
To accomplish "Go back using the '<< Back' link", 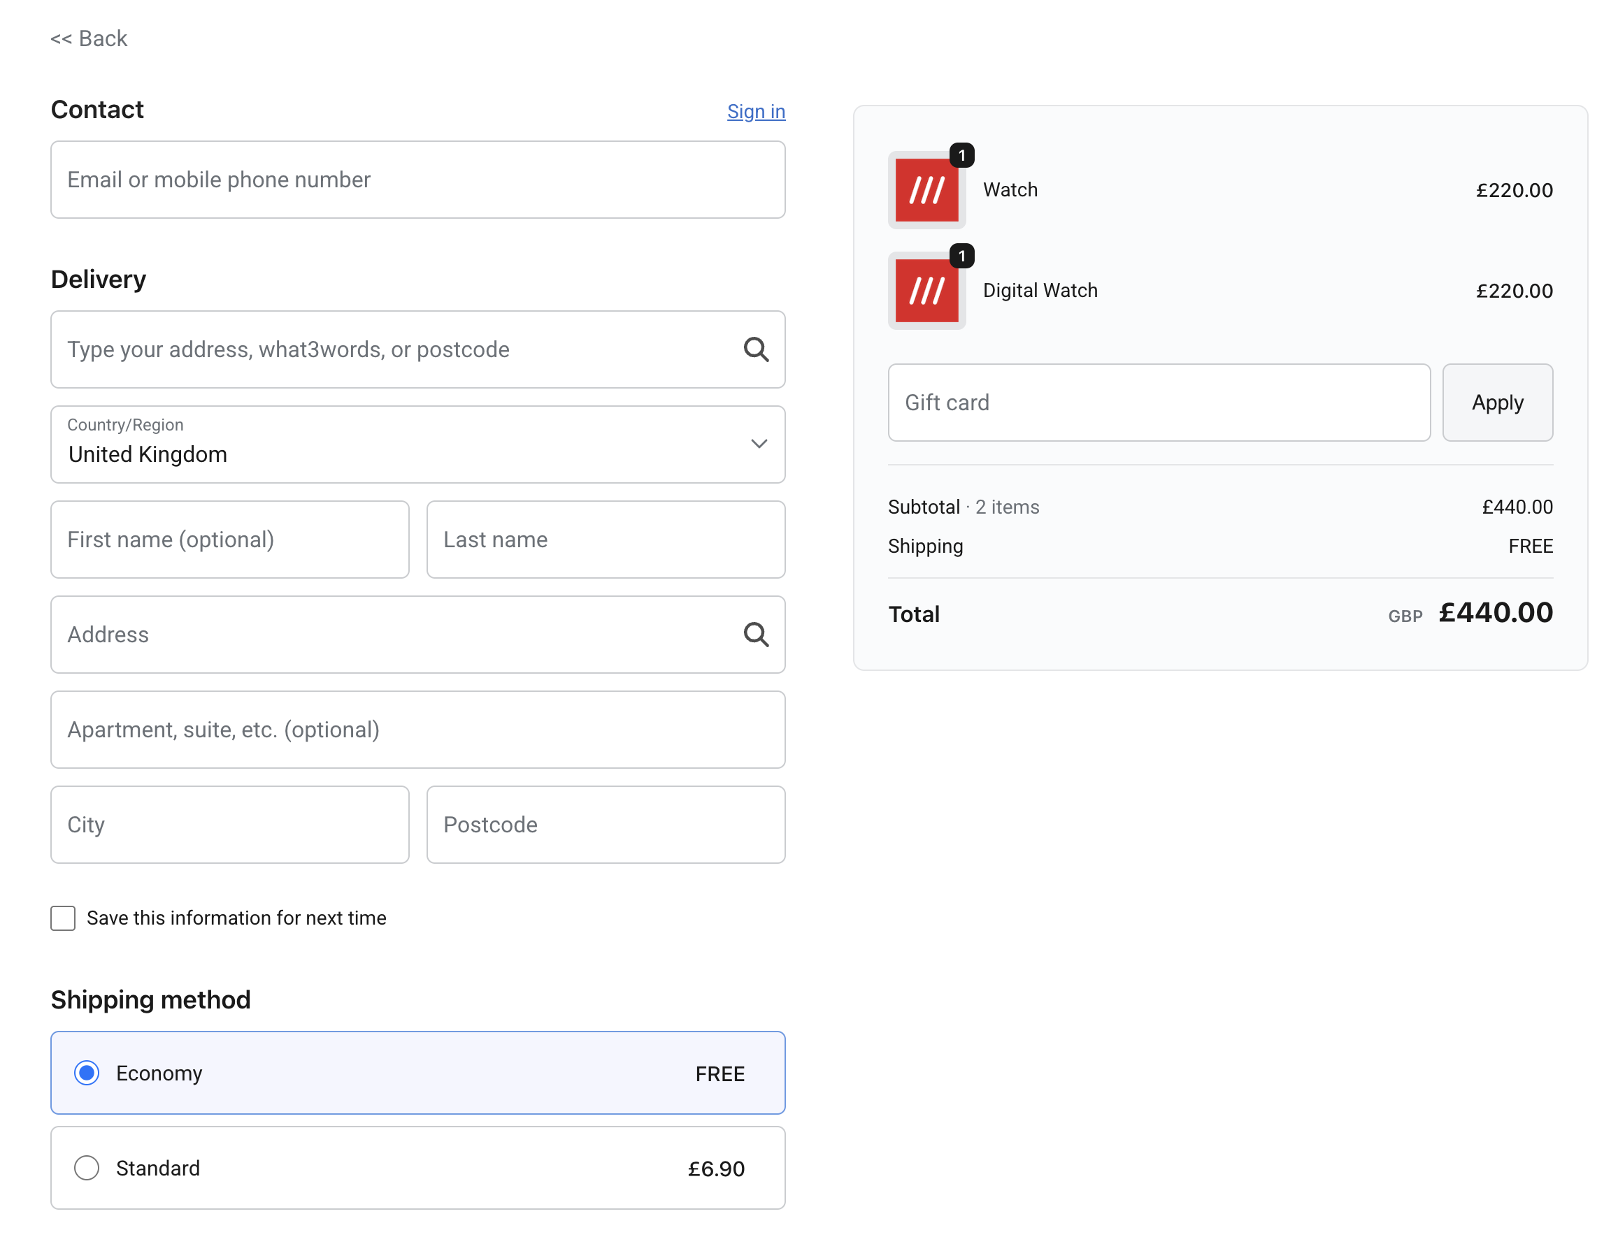I will coord(89,38).
